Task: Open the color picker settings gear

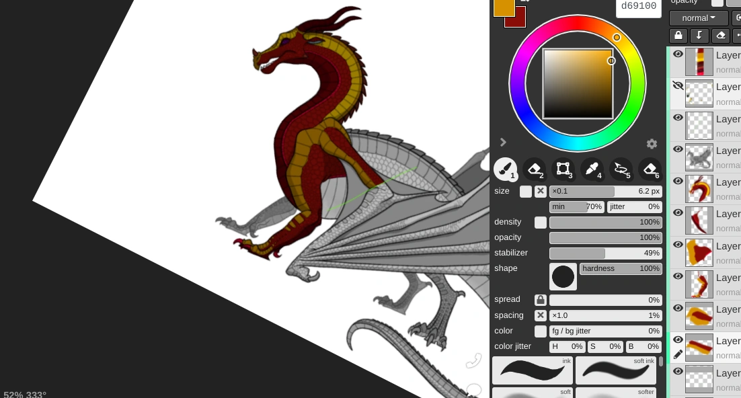Action: pos(652,143)
